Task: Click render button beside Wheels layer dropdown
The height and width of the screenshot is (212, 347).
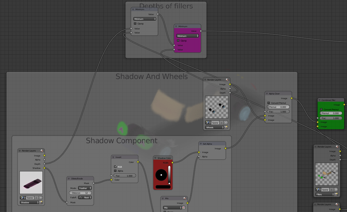Action: [226, 127]
